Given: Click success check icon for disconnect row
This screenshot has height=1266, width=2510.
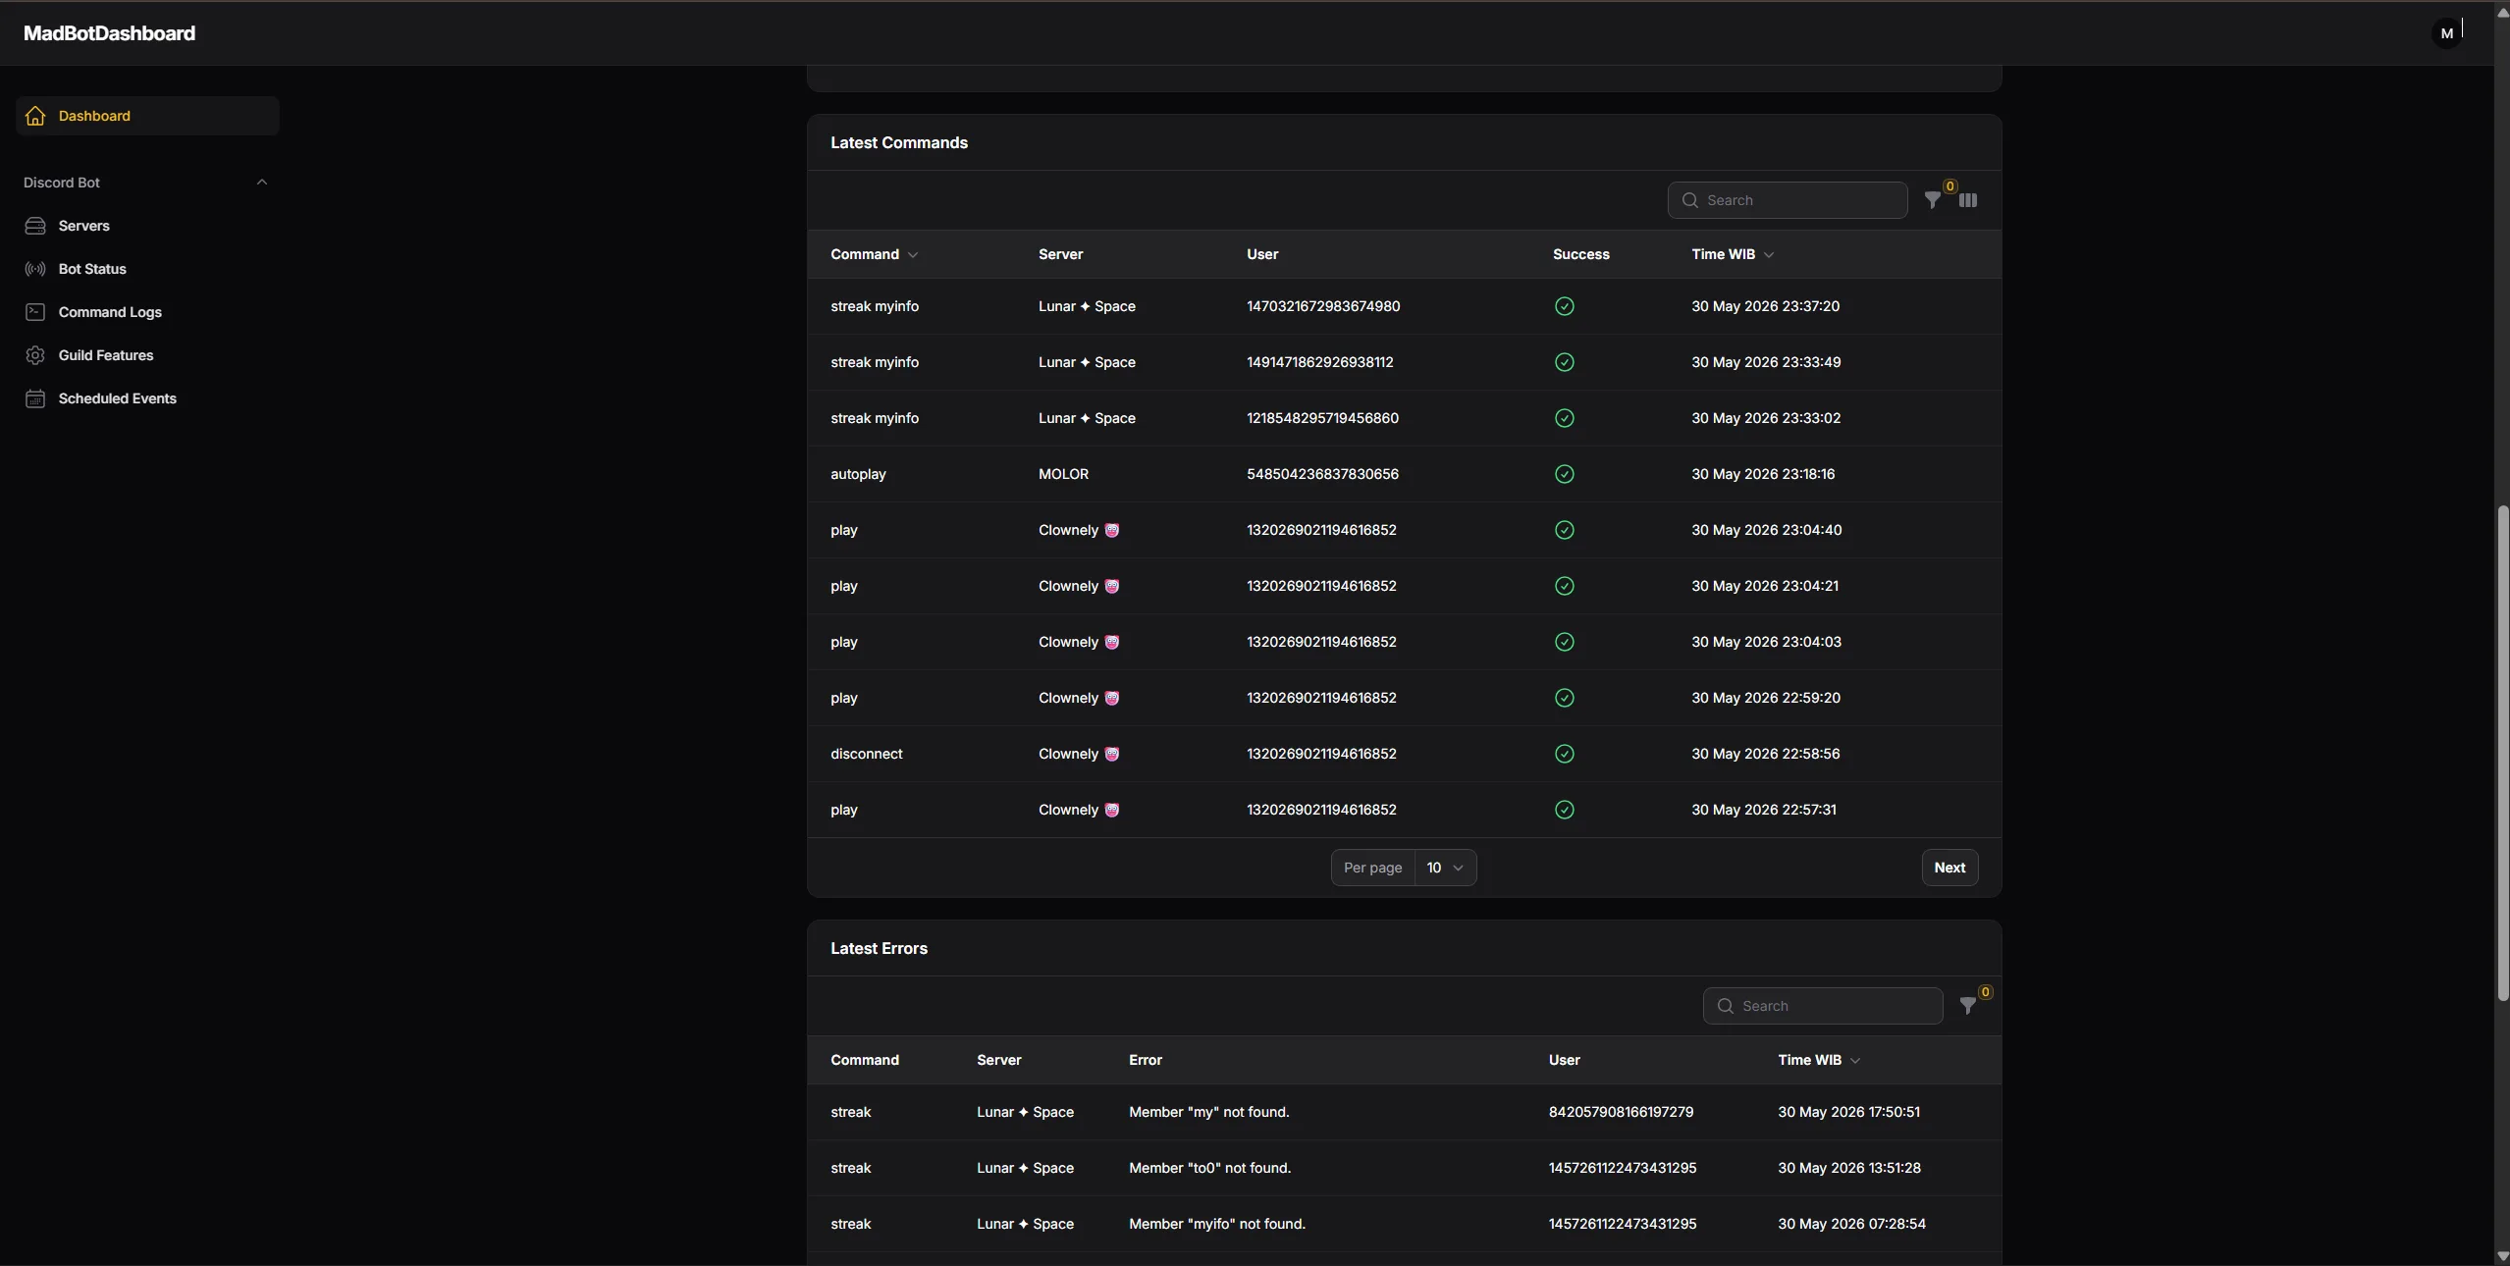Looking at the screenshot, I should click(1565, 754).
